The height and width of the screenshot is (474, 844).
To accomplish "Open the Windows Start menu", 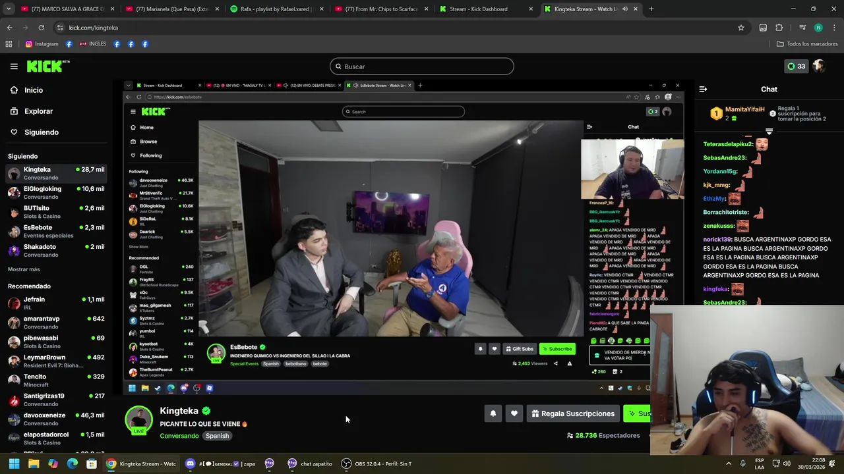I will 14,463.
